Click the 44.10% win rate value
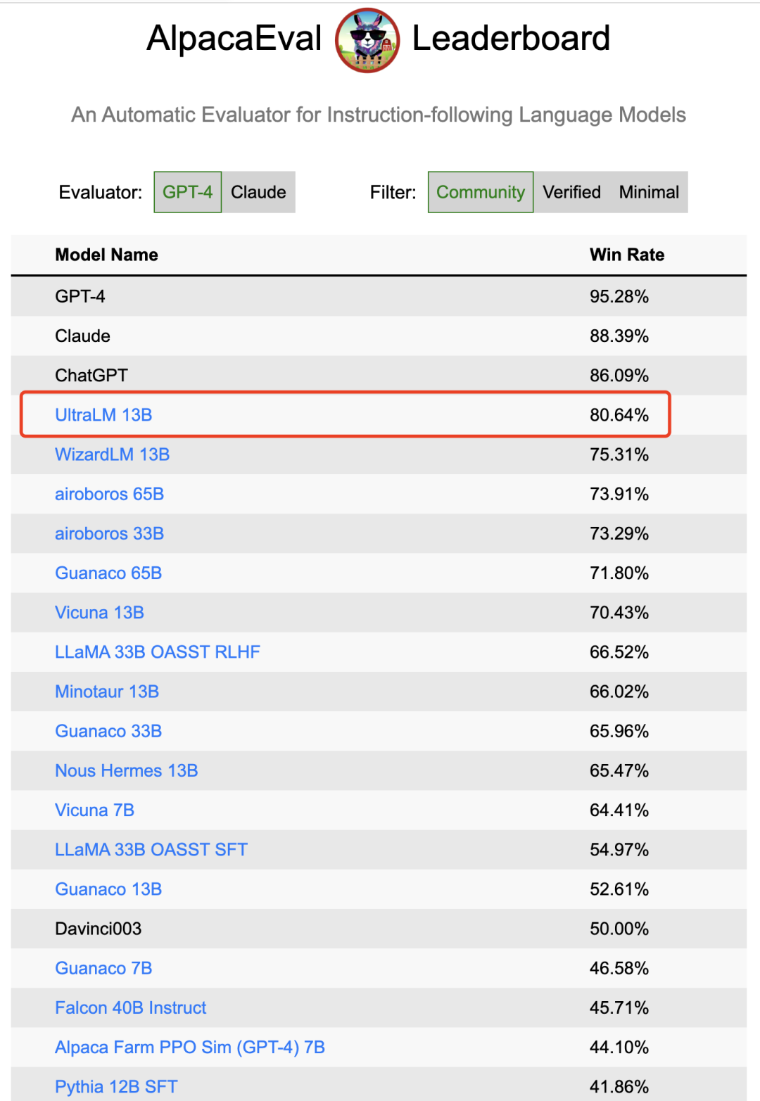Image resolution: width=760 pixels, height=1101 pixels. click(x=619, y=1048)
